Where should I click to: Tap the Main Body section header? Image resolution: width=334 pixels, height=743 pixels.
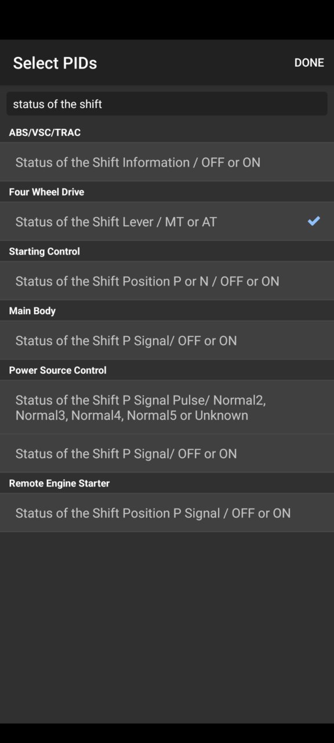point(32,311)
